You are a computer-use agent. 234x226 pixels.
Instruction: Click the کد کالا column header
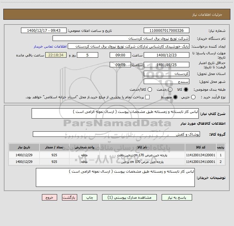201,147
